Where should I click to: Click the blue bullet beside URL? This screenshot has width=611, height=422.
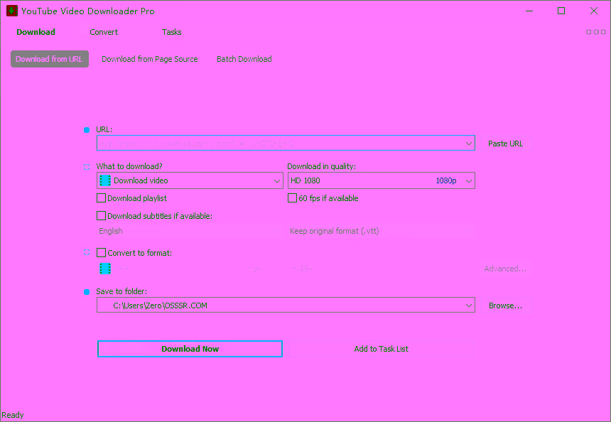click(87, 130)
